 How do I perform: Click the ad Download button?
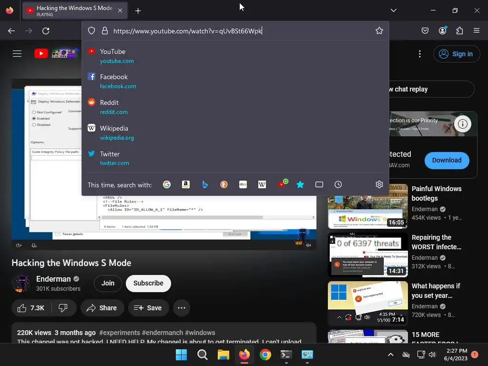tap(447, 160)
